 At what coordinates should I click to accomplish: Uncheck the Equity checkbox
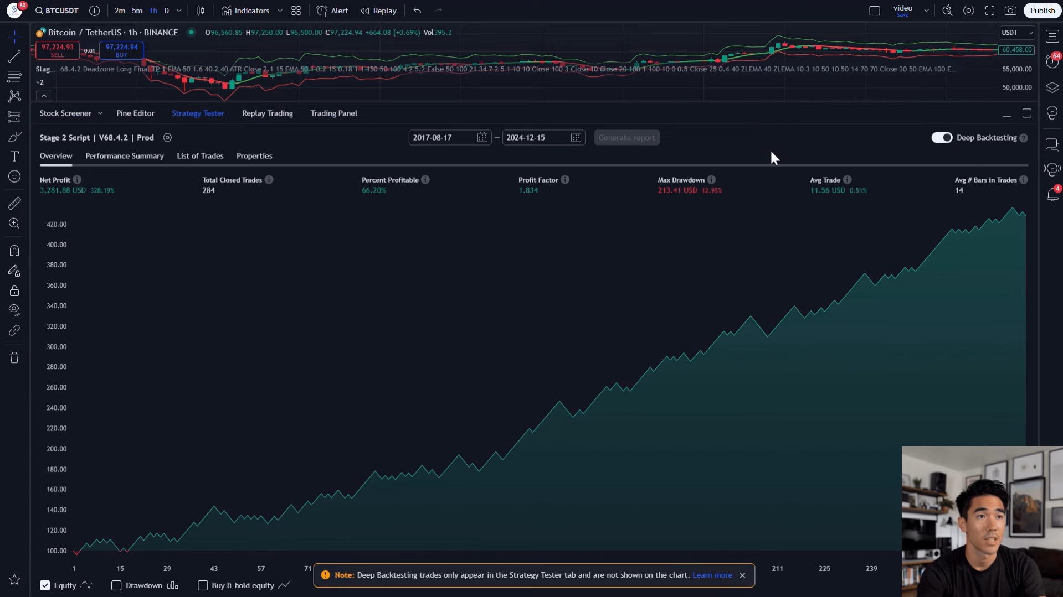[x=45, y=585]
